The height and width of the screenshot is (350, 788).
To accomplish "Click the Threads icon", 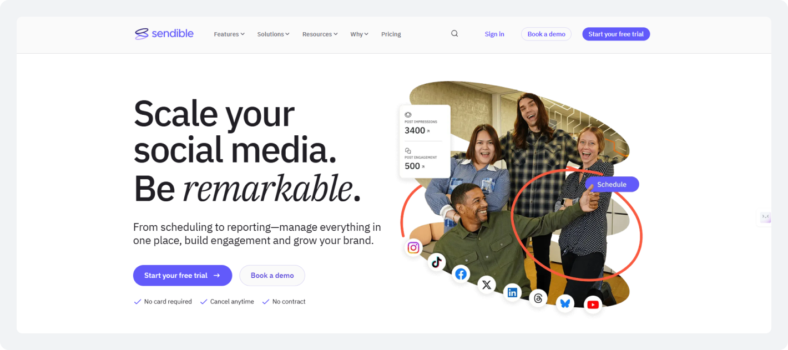I will [x=538, y=298].
